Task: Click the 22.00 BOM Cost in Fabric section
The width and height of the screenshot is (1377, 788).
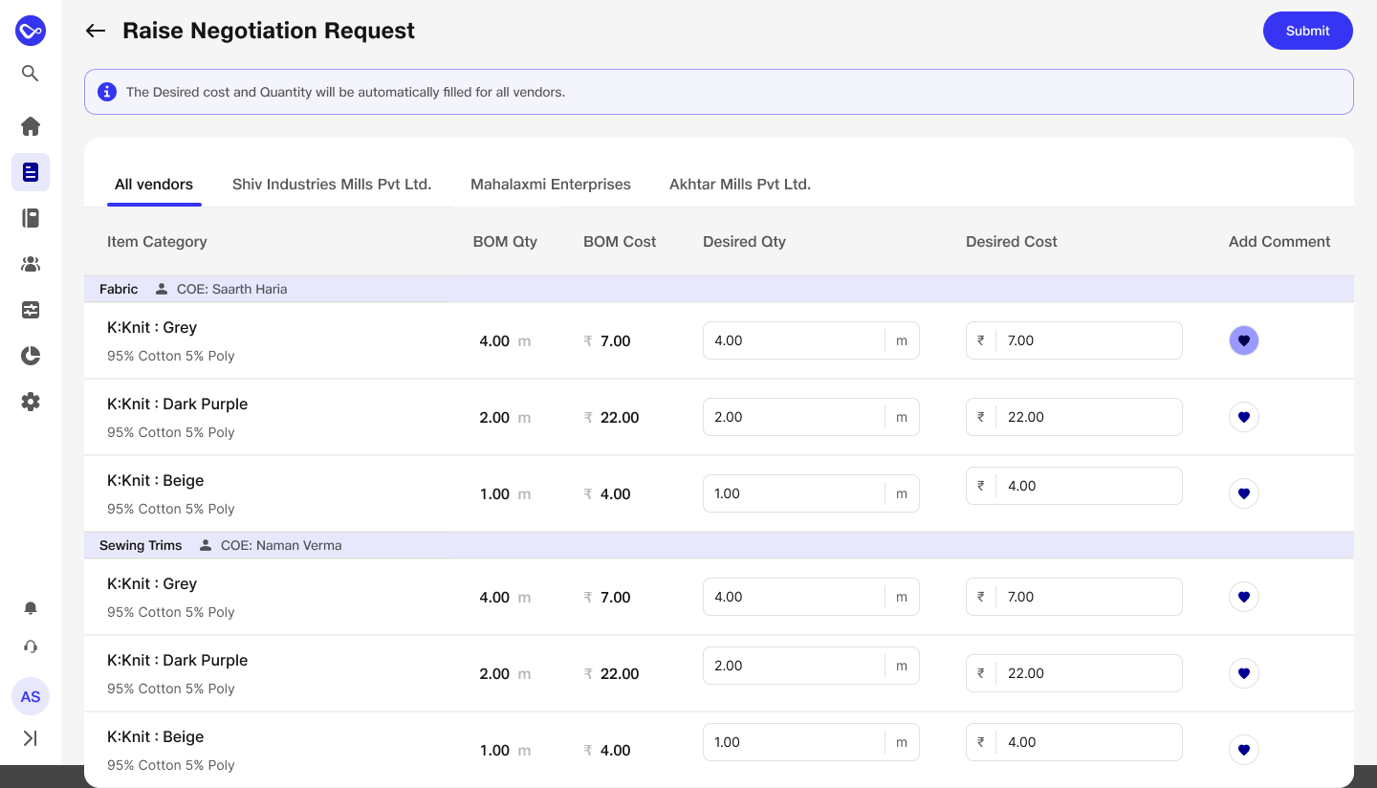Action: click(620, 418)
